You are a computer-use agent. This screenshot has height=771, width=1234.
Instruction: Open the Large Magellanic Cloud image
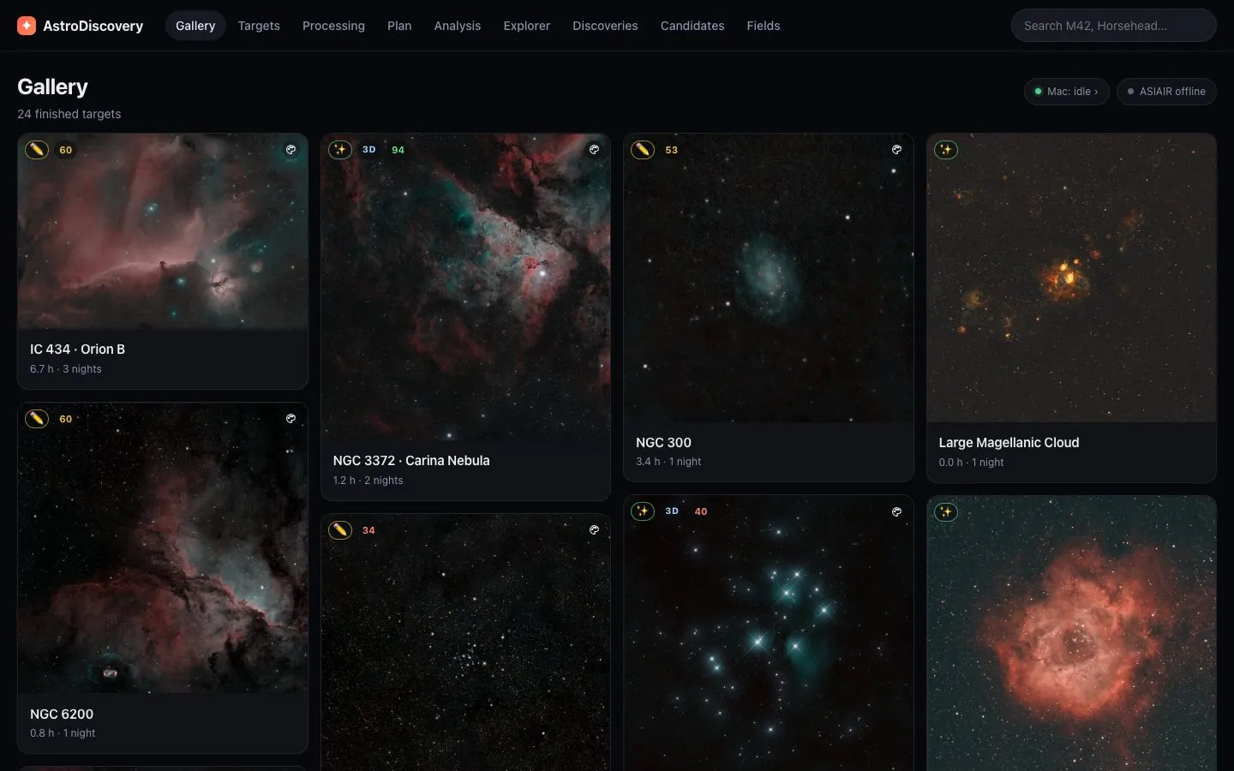coord(1072,278)
